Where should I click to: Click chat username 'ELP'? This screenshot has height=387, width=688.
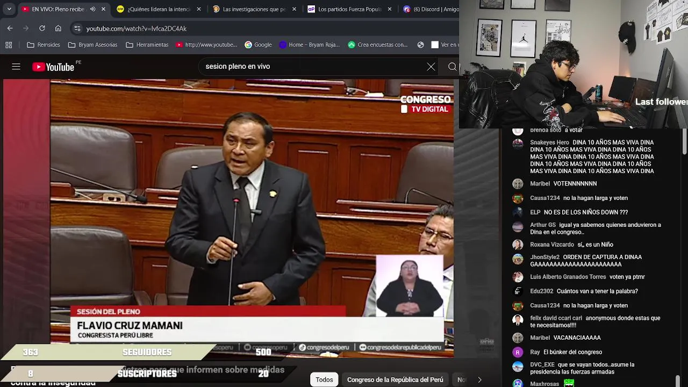click(x=535, y=212)
